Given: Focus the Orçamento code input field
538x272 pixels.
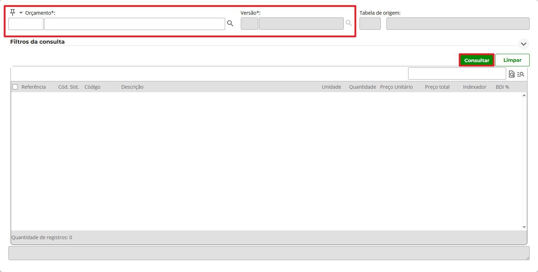Looking at the screenshot, I should pyautogui.click(x=26, y=24).
